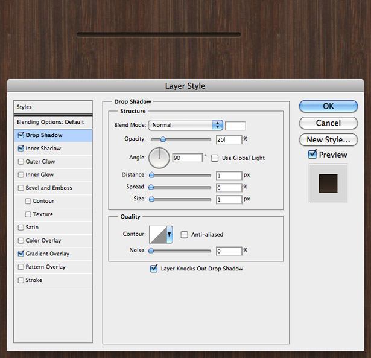
Task: Uncheck the Gradient Overlay checkbox
Action: 21,254
